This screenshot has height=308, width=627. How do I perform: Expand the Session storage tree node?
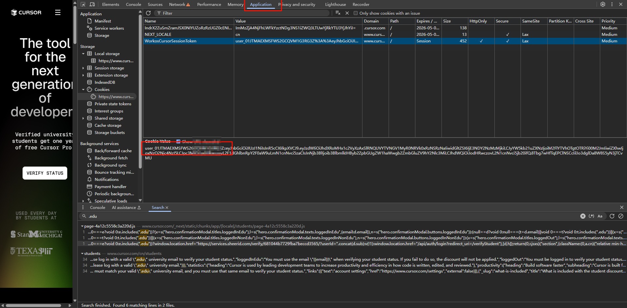(x=83, y=68)
